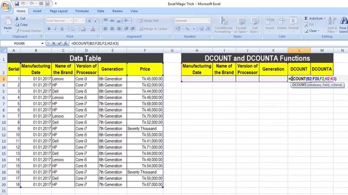Click the Font Color icon
Screen dimensions: 348x195
[x=93, y=29]
